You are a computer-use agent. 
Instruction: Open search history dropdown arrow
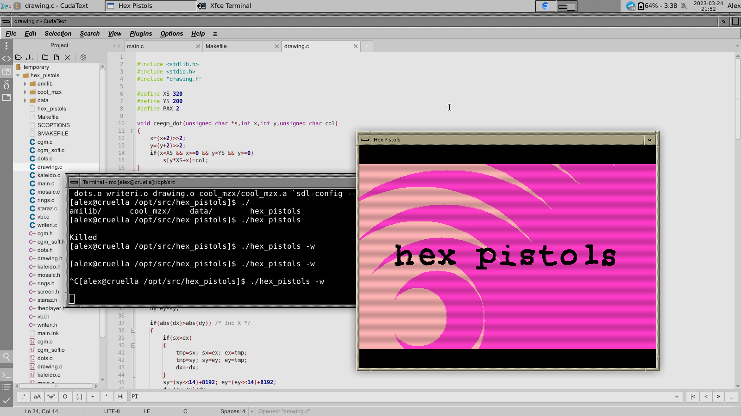pos(677,397)
